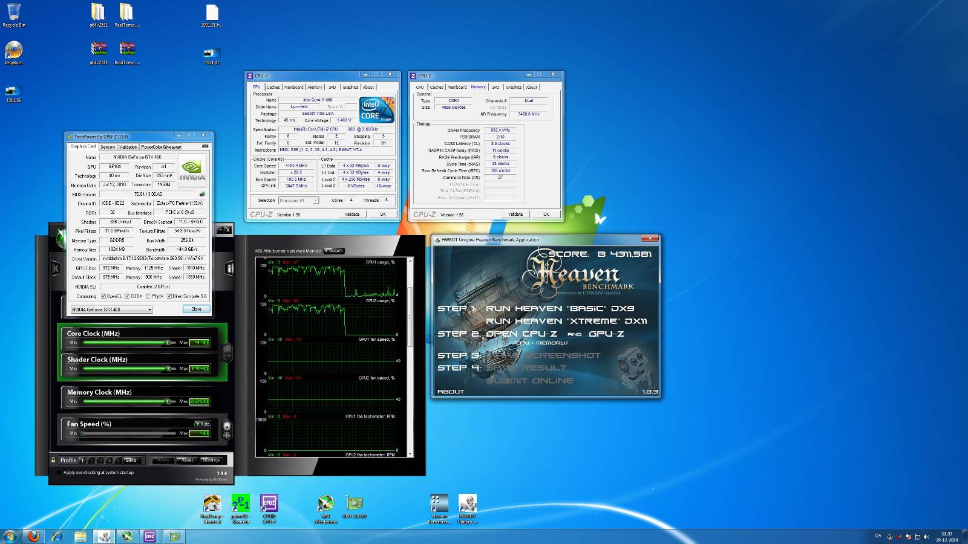Click the GPU-Z BIOS save chip icon
This screenshot has width=968, height=544.
202,194
